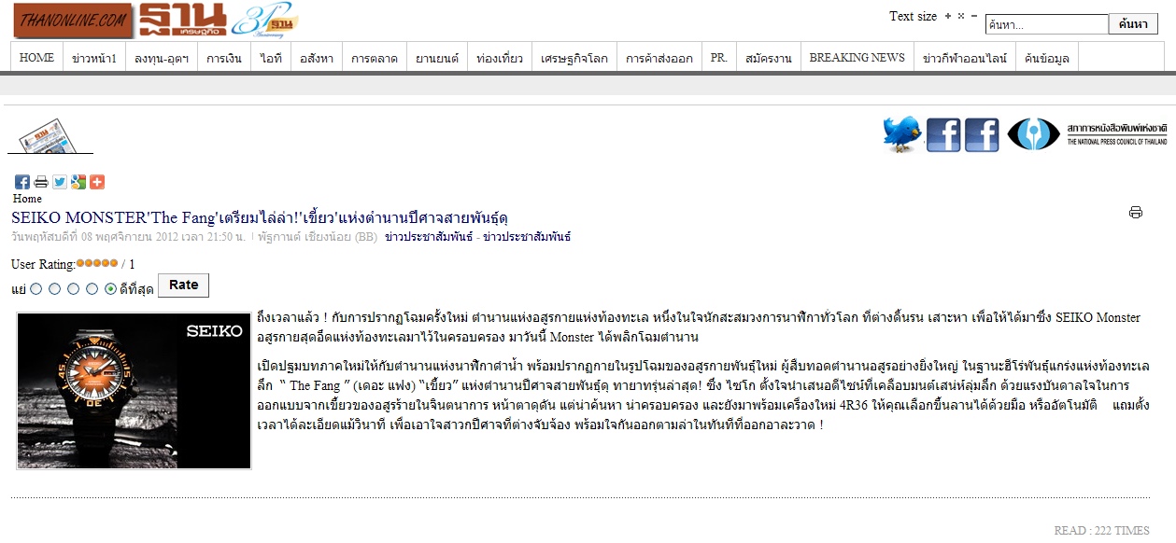Share via Google icon in share row
Viewport: 1176px width, 543px height.
coord(78,182)
